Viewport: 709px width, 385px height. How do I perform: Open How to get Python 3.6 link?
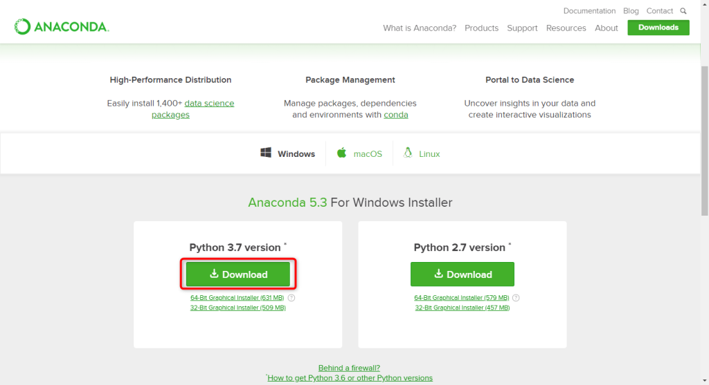350,378
